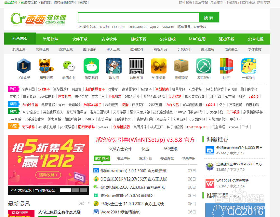Click the Photoshop 8.0 topic tag
The height and width of the screenshot is (217, 280).
197,127
